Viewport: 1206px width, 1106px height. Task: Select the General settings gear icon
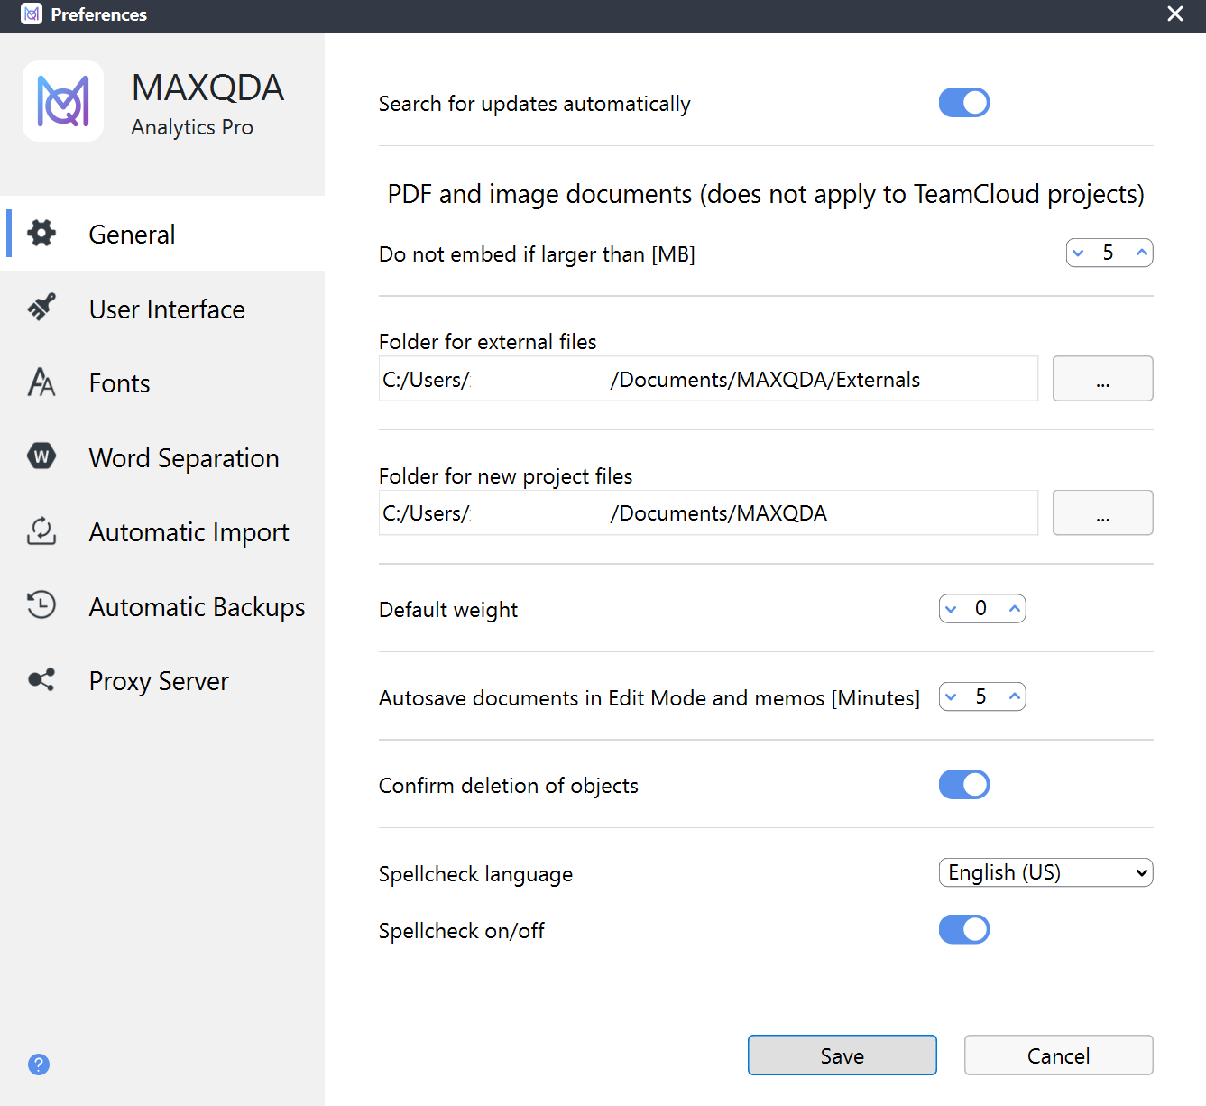(41, 233)
